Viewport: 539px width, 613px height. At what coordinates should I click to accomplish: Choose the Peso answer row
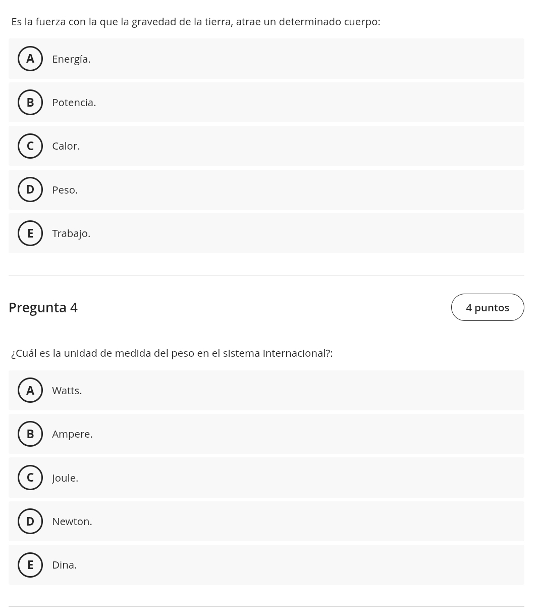click(x=266, y=190)
